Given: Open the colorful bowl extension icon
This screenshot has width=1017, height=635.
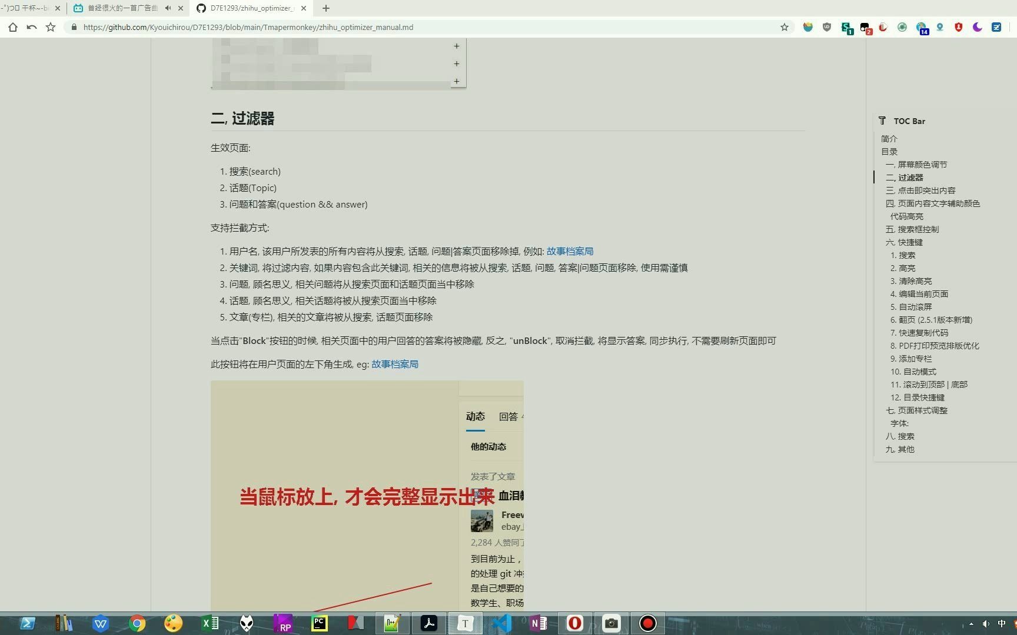Looking at the screenshot, I should point(808,27).
